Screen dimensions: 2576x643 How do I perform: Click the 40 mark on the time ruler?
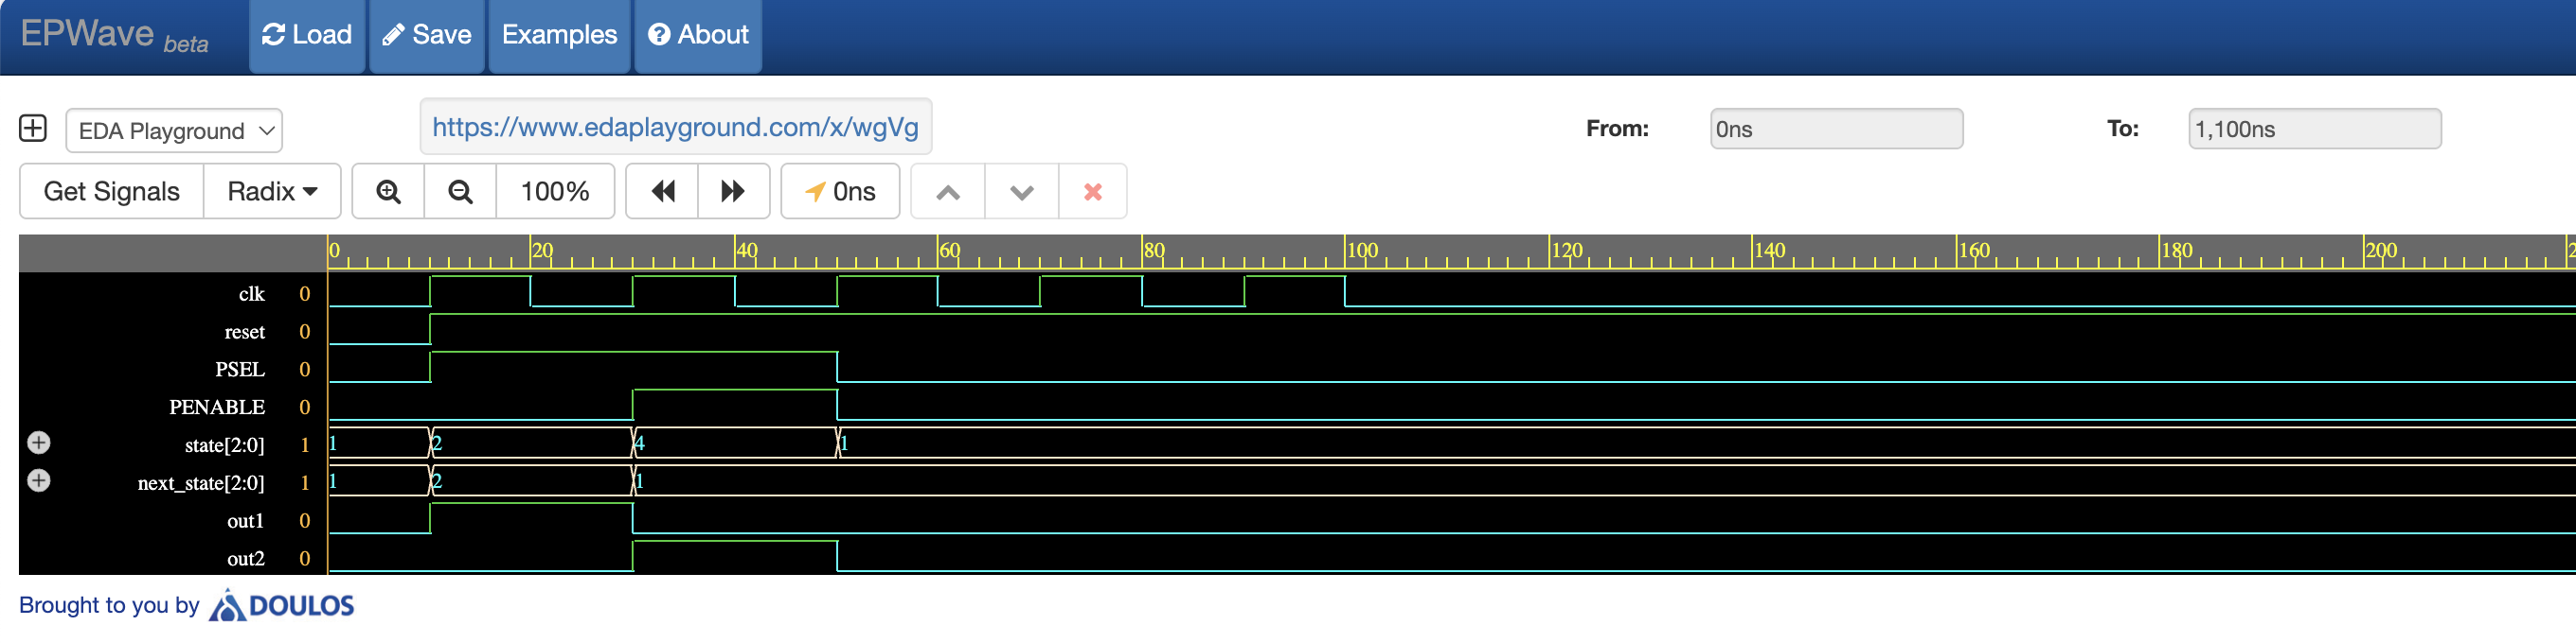tap(746, 251)
